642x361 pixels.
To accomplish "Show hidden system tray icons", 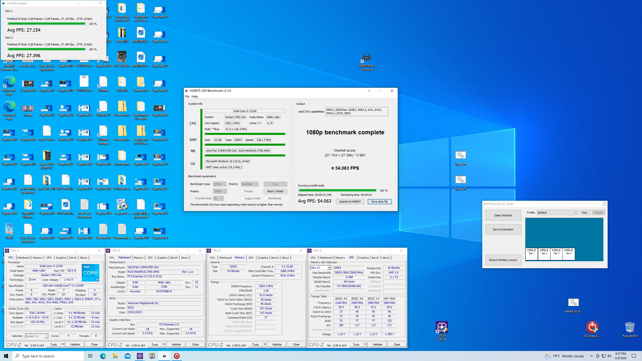I will point(591,356).
